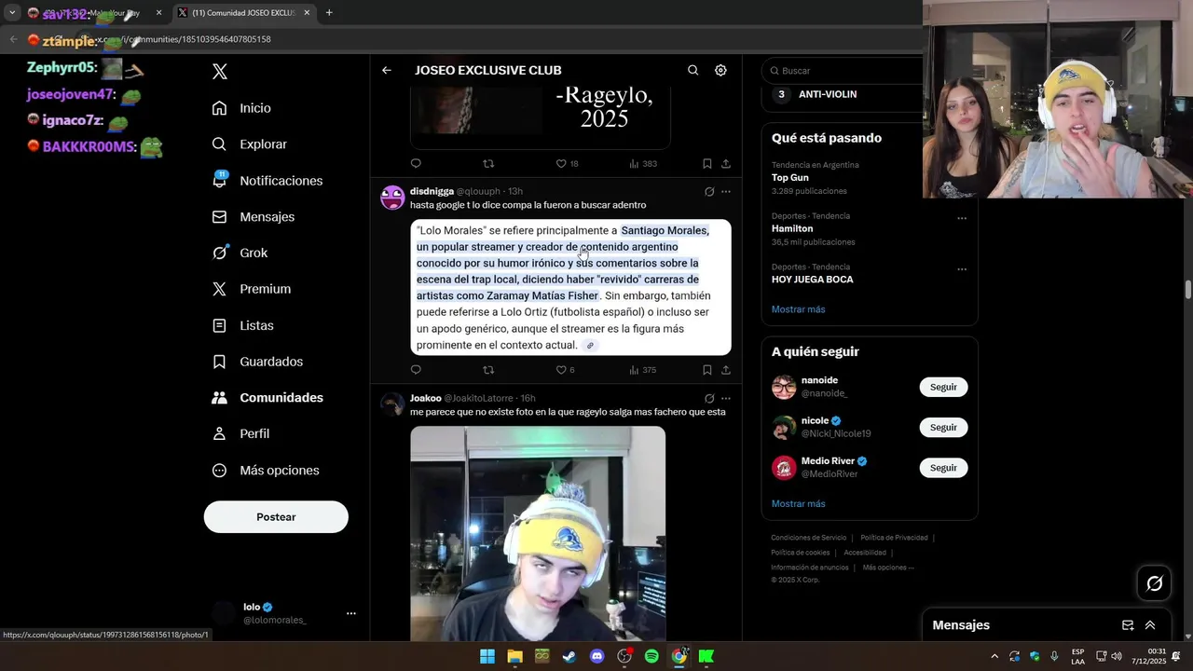
Task: Repost the Rageylo 2025 post
Action: pyautogui.click(x=488, y=163)
